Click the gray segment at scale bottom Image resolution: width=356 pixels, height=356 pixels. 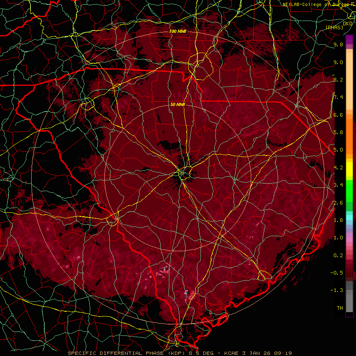349,303
